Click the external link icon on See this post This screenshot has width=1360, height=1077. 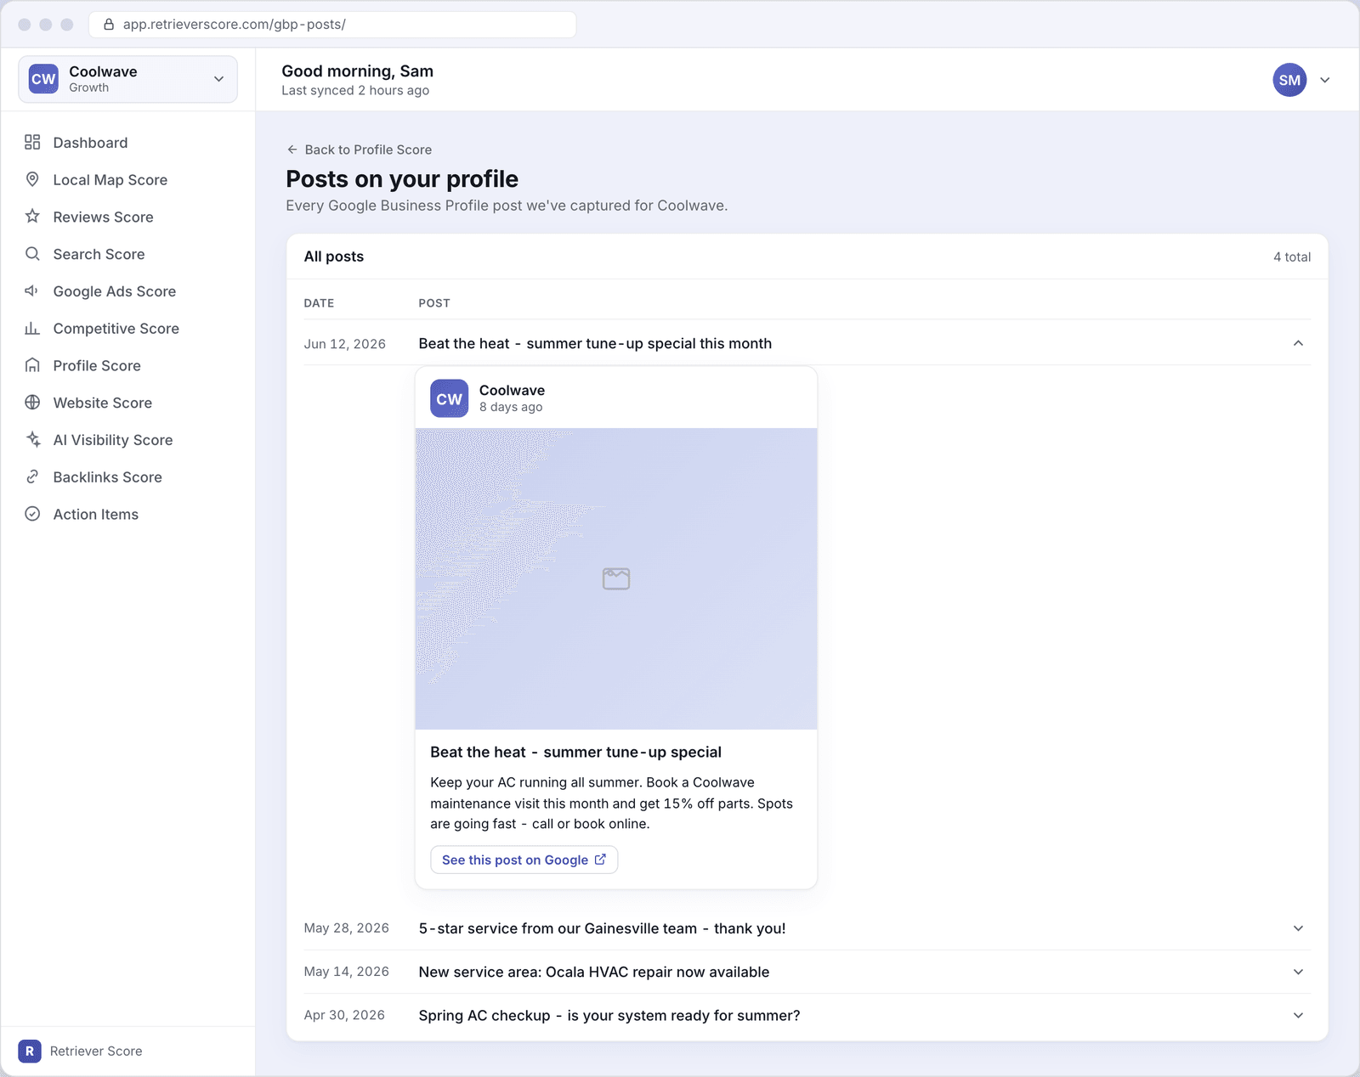(x=600, y=860)
